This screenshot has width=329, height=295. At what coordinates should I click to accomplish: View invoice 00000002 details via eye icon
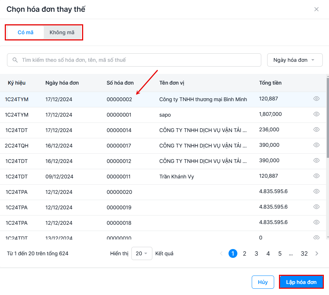[316, 99]
